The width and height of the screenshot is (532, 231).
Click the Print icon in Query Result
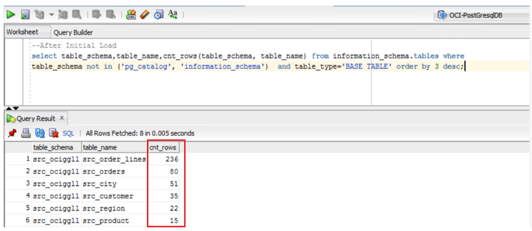(26, 133)
